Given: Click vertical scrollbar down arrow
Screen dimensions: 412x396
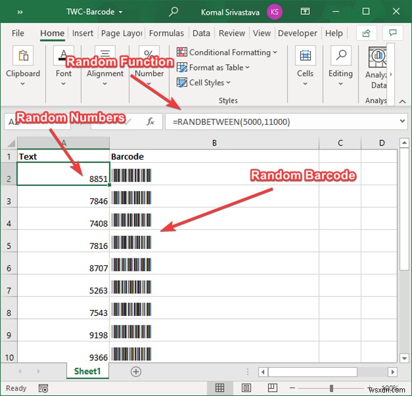Looking at the screenshot, I should (x=404, y=358).
